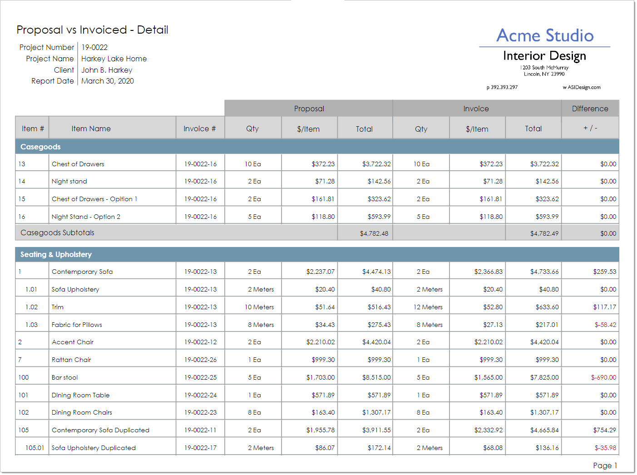Select the Bar stool item name
This screenshot has width=637, height=475.
point(64,377)
